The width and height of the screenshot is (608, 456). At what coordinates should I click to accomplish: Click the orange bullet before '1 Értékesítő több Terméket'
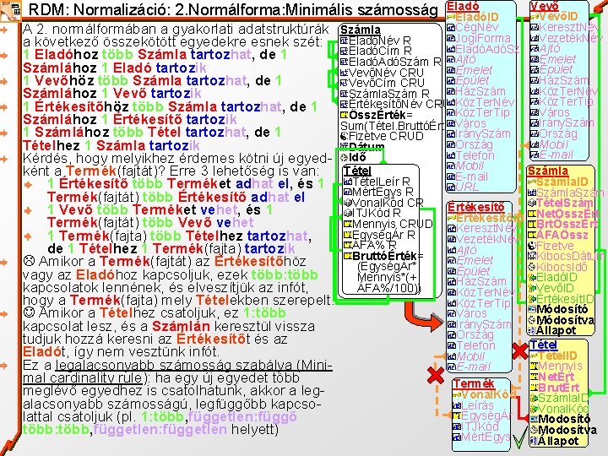tap(28, 185)
